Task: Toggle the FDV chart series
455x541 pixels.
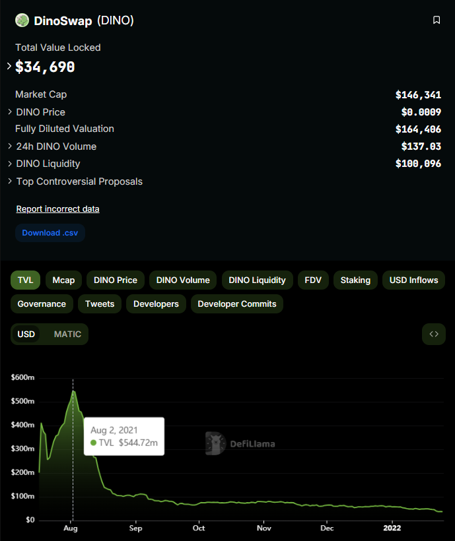Action: [x=313, y=280]
